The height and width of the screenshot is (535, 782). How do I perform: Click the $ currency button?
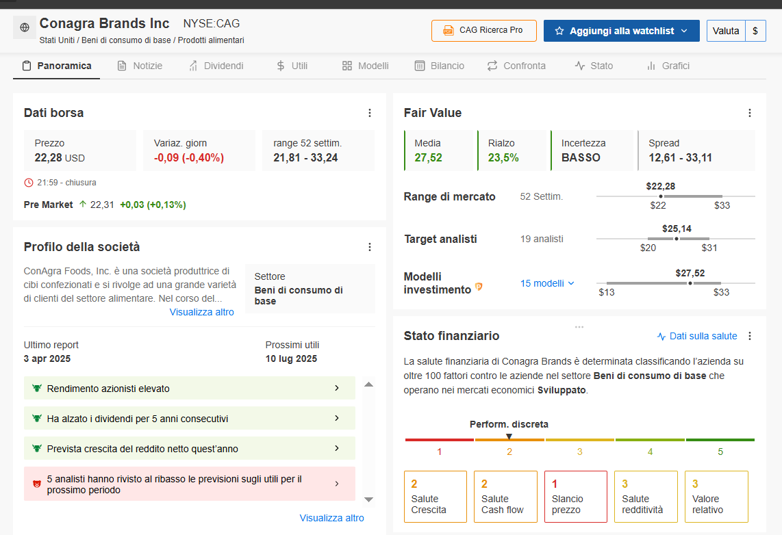point(755,31)
